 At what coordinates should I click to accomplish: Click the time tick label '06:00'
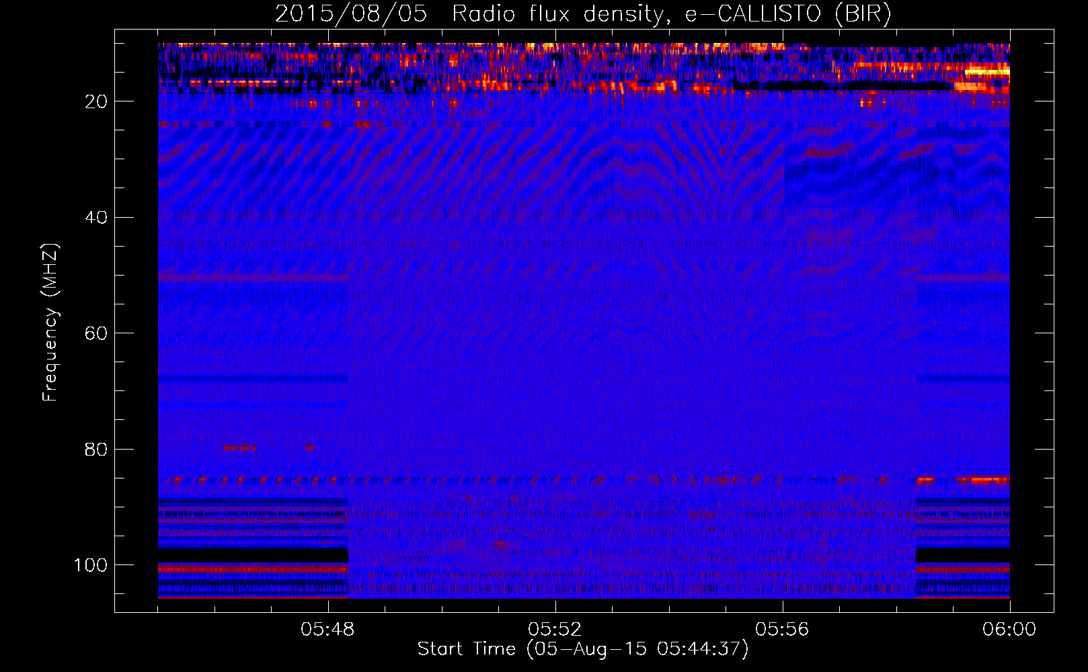click(1009, 630)
